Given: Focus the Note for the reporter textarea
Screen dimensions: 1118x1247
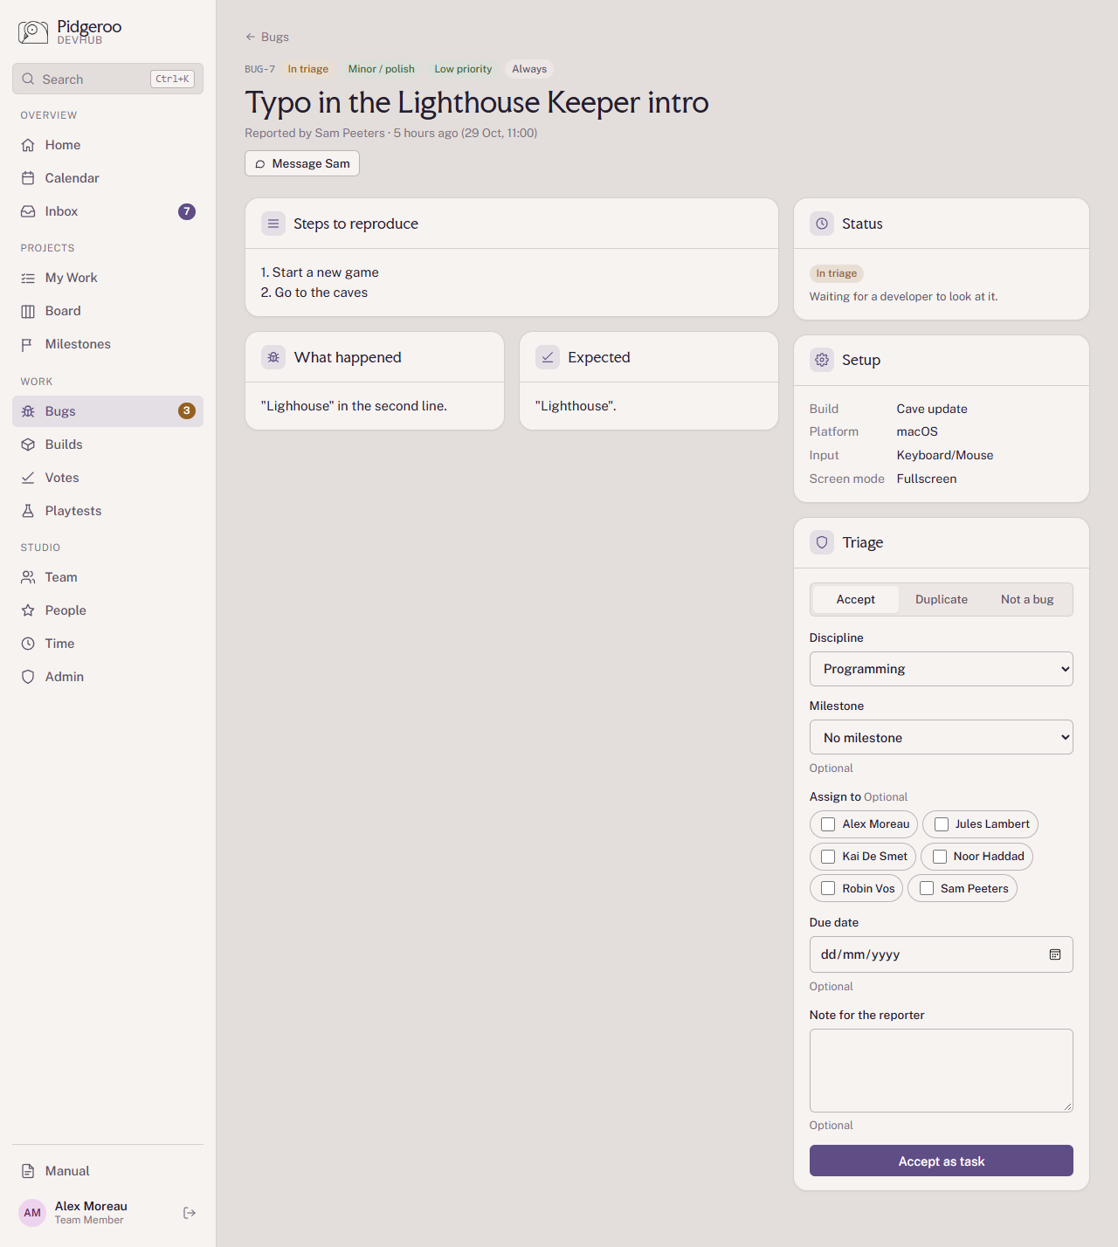Looking at the screenshot, I should (942, 1071).
